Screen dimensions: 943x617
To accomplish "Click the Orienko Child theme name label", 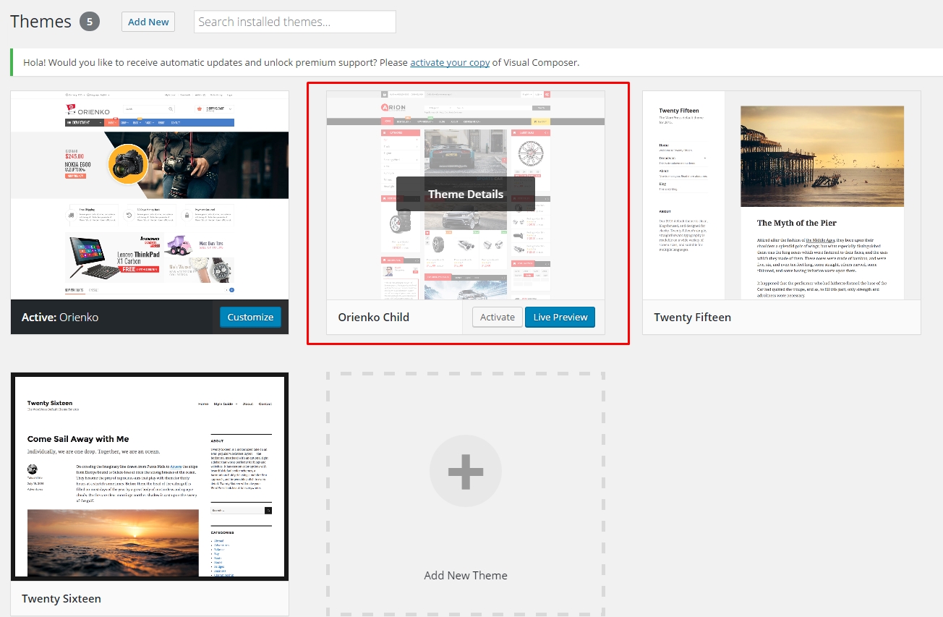I will point(374,317).
